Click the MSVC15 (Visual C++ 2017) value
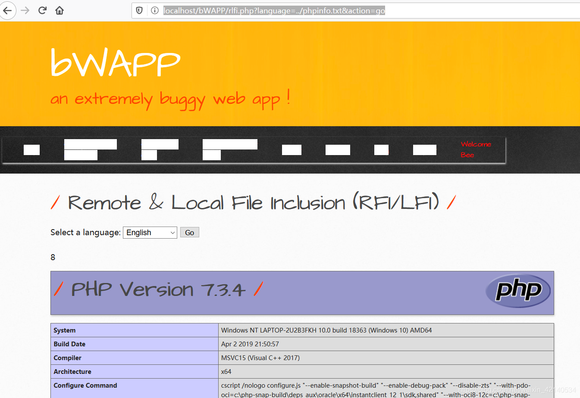Image resolution: width=580 pixels, height=398 pixels. tap(260, 358)
